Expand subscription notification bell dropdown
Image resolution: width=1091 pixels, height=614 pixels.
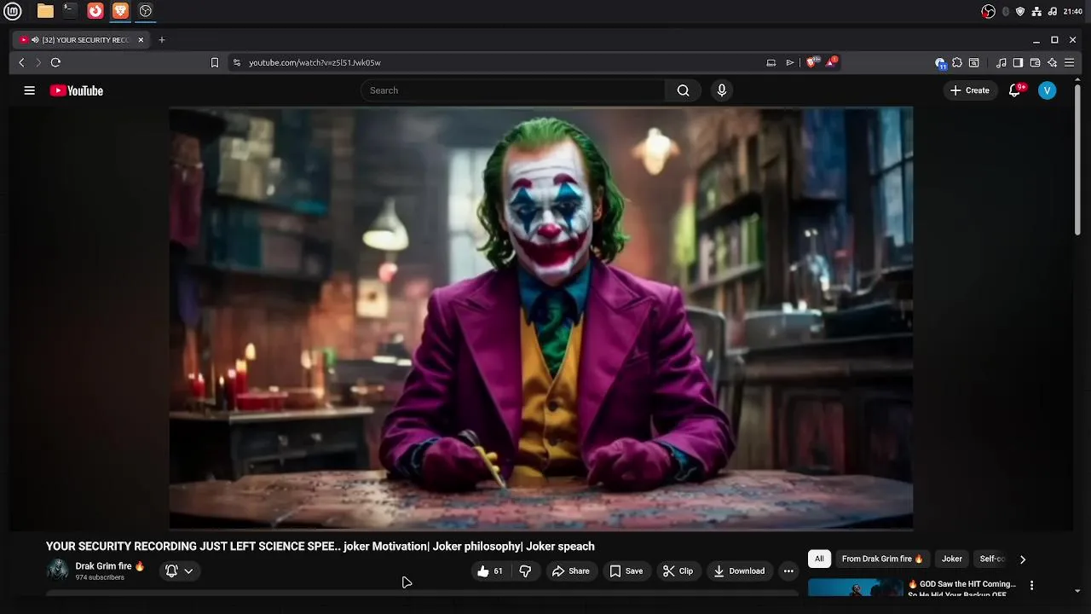coord(179,571)
